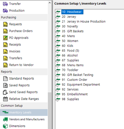Collapse the Common Setup group header
This screenshot has width=124, height=129.
tap(24, 106)
